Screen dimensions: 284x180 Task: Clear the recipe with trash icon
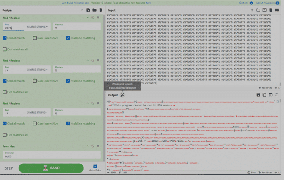point(101,10)
